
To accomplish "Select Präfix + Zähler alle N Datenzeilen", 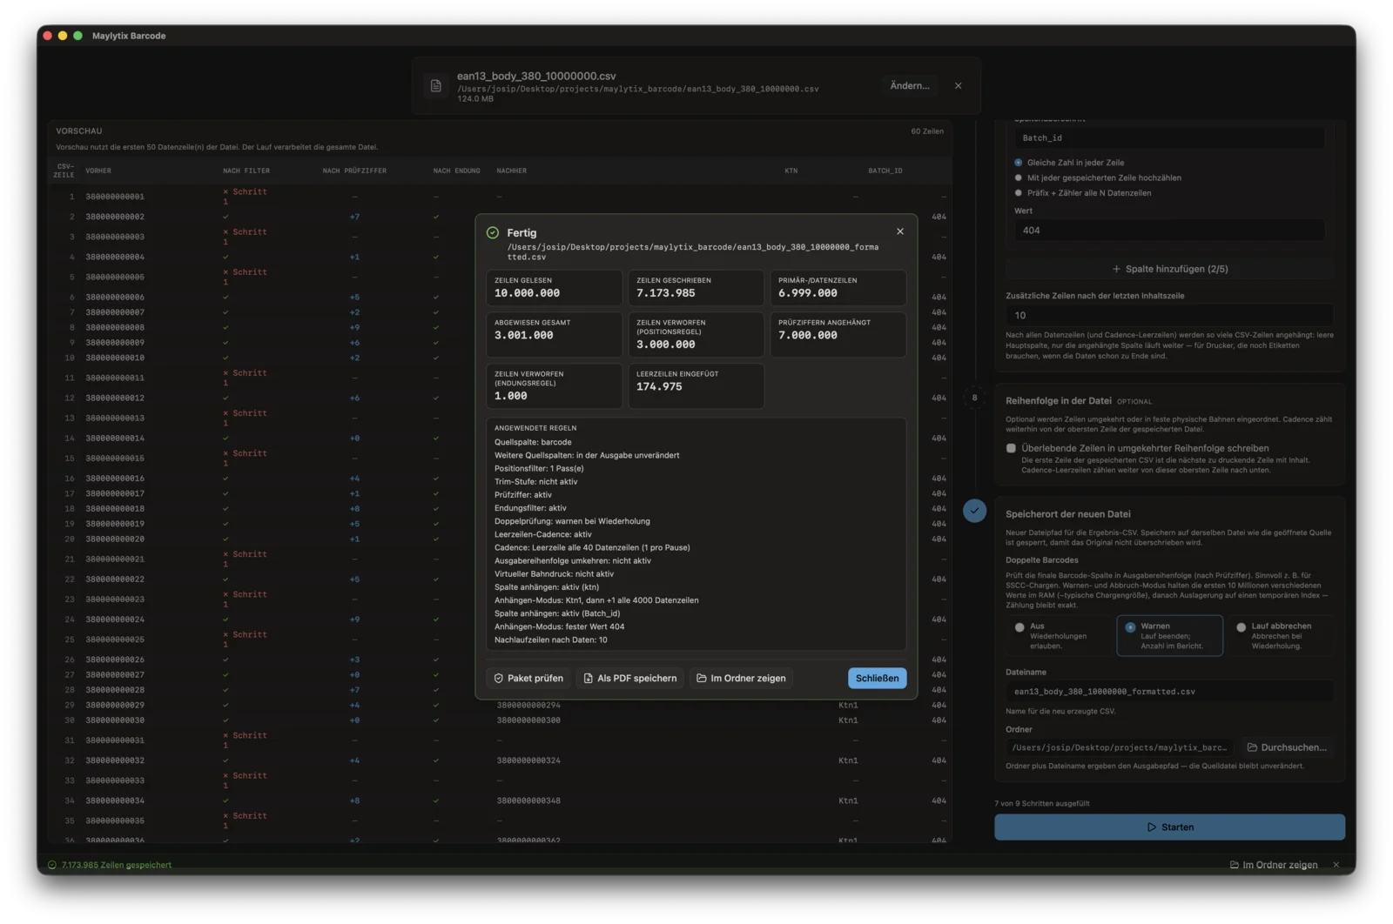I will coord(1082,193).
